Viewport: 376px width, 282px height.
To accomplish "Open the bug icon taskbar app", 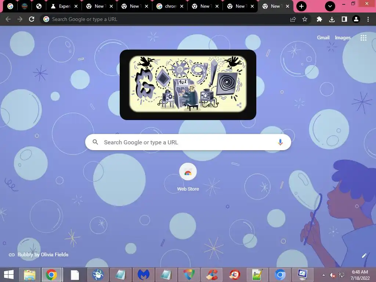I will point(98,275).
